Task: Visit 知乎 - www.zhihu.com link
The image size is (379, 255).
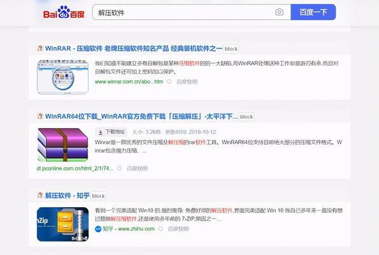Action: (x=129, y=229)
